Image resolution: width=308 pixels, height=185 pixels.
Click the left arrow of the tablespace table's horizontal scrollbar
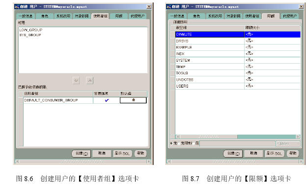177,137
